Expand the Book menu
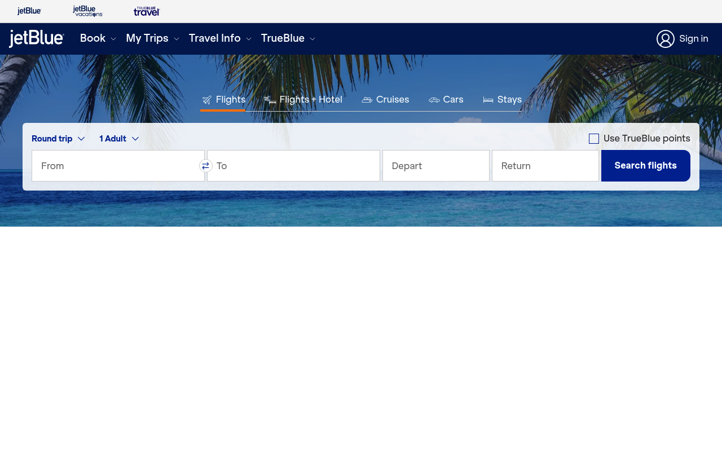The height and width of the screenshot is (451, 722). pos(98,38)
